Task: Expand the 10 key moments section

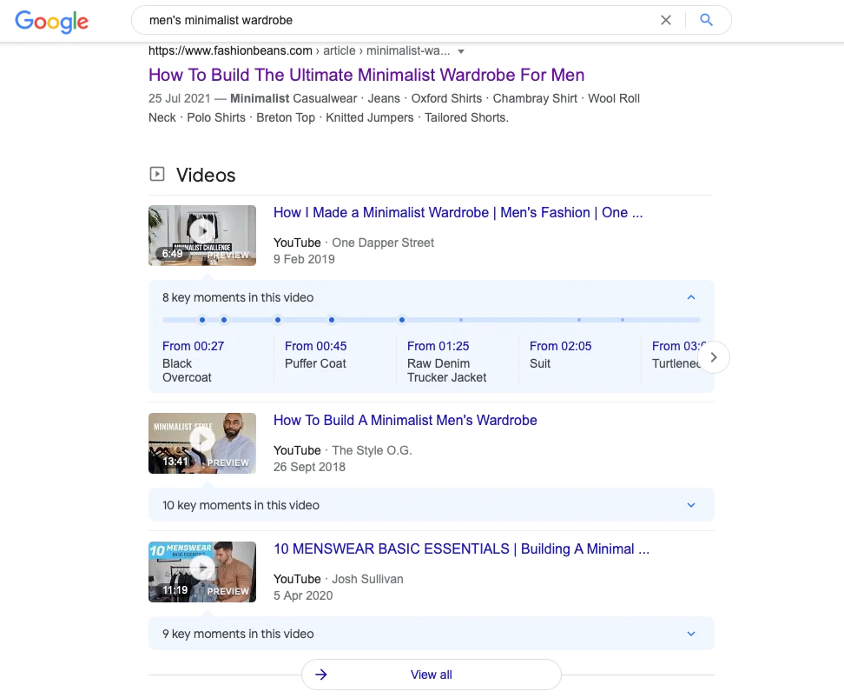Action: coord(691,504)
